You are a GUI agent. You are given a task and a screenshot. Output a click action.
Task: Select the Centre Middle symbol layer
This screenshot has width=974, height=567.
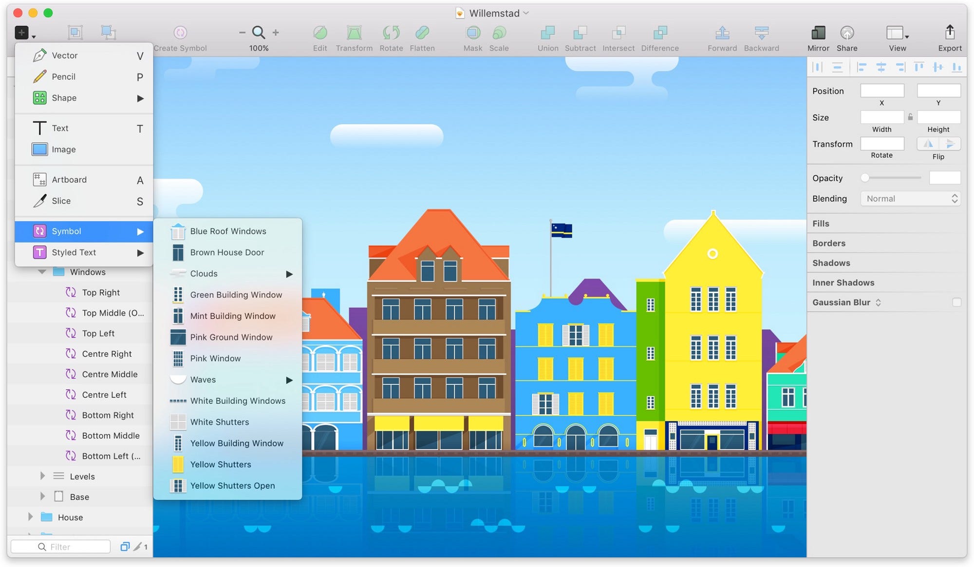click(110, 374)
